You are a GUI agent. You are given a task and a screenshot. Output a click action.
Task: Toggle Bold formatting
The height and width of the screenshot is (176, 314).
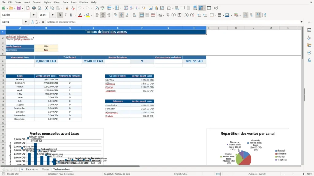[x=60, y=15]
